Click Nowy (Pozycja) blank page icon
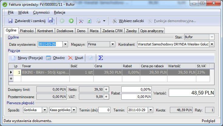Screen dimensions: 223x126 point(13,58)
